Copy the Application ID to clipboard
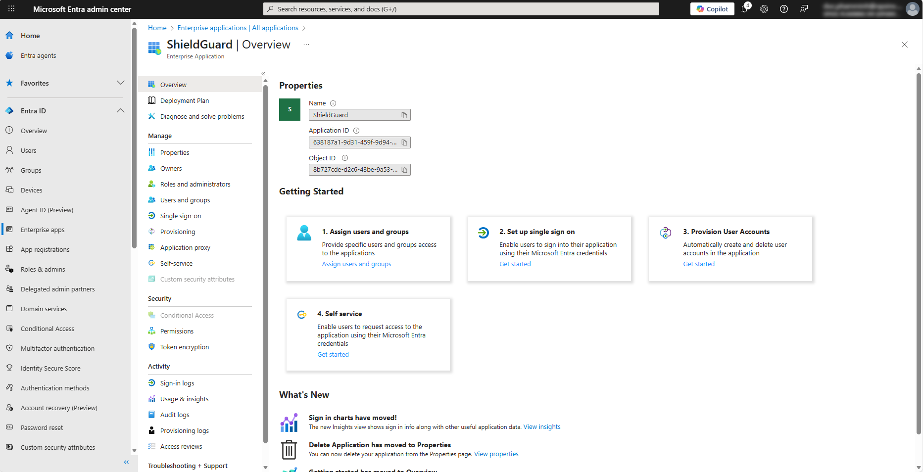 (x=404, y=142)
